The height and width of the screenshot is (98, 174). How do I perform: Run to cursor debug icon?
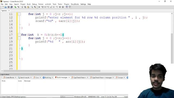pyautogui.click(x=42, y=7)
